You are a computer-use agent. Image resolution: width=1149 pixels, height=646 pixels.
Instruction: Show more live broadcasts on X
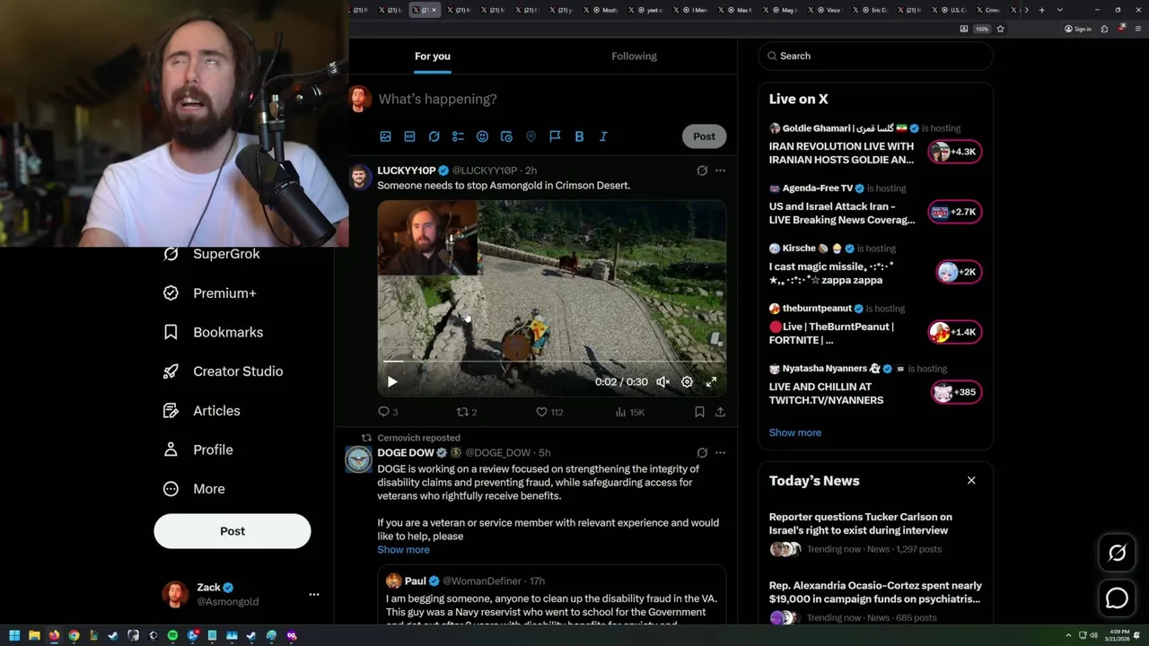click(x=794, y=432)
